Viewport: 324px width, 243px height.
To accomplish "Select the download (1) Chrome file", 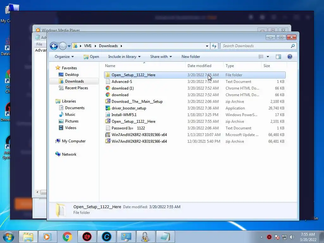I will click(x=195, y=88).
